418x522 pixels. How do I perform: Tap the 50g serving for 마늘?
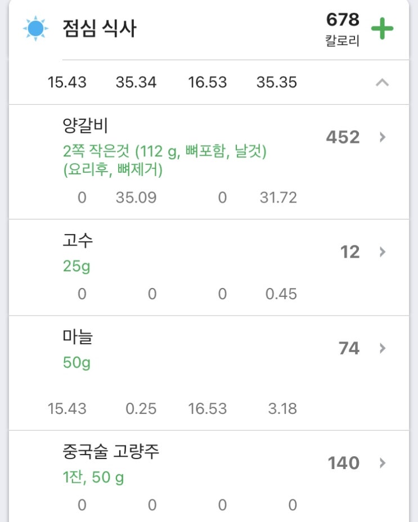click(77, 363)
